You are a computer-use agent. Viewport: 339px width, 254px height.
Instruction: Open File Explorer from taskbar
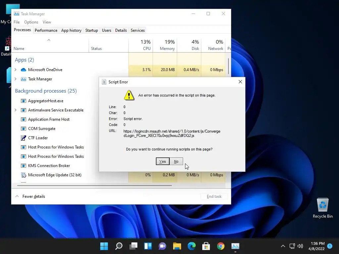coord(177,246)
